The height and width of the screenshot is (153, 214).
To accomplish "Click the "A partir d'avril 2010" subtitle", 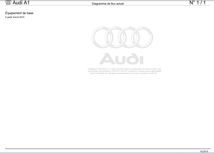I will [15, 17].
